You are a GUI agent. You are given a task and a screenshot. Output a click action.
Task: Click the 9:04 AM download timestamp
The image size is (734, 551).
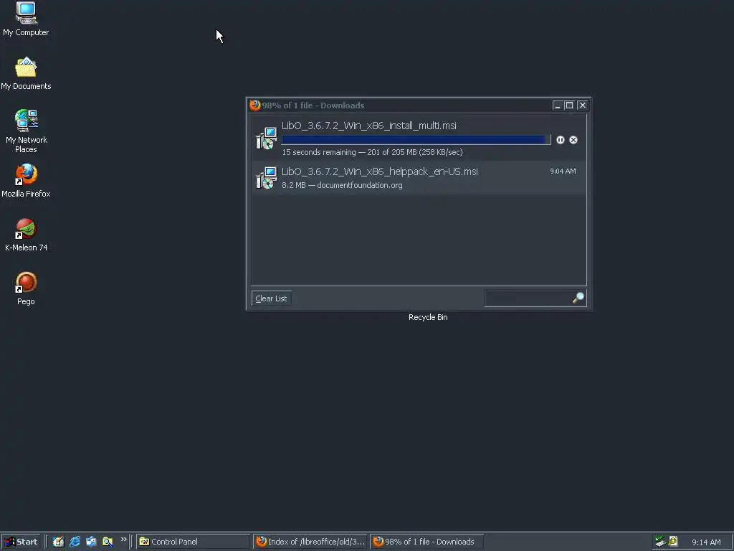coord(563,171)
